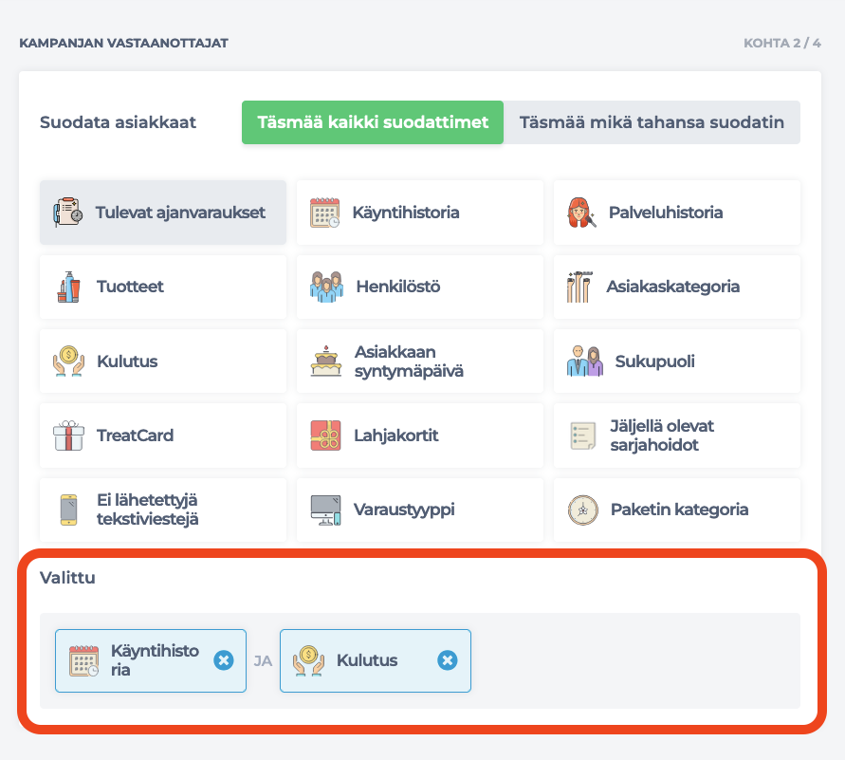Select the 'Ei lähetettyjä tekstiviestejä' label

(148, 510)
